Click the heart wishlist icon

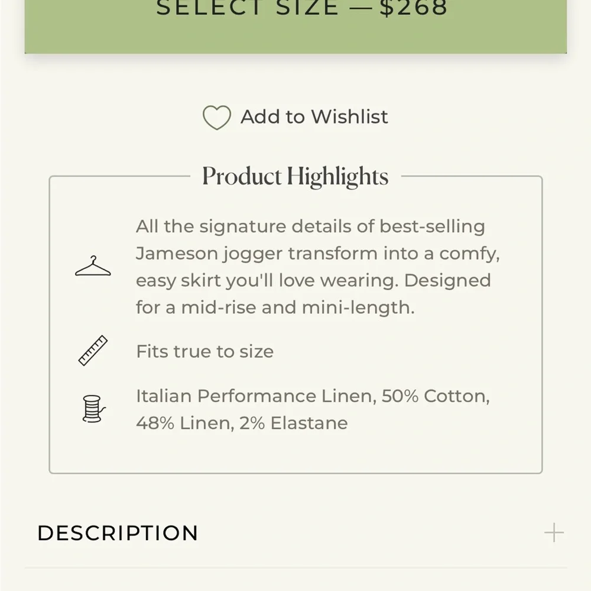pos(217,117)
